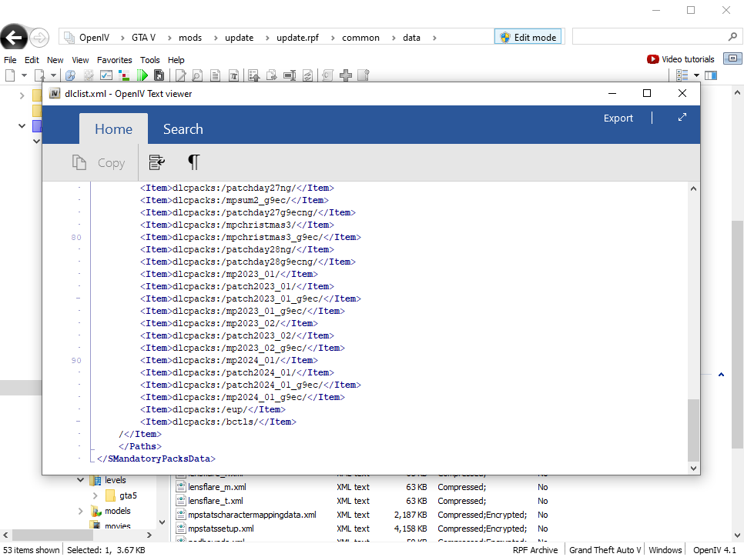744x557 pixels.
Task: Expand text viewer to fullscreen
Action: coord(682,118)
